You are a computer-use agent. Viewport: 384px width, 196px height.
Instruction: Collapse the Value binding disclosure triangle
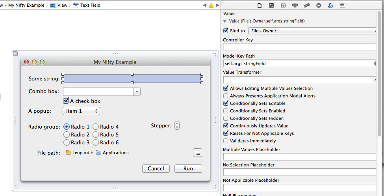click(x=225, y=21)
